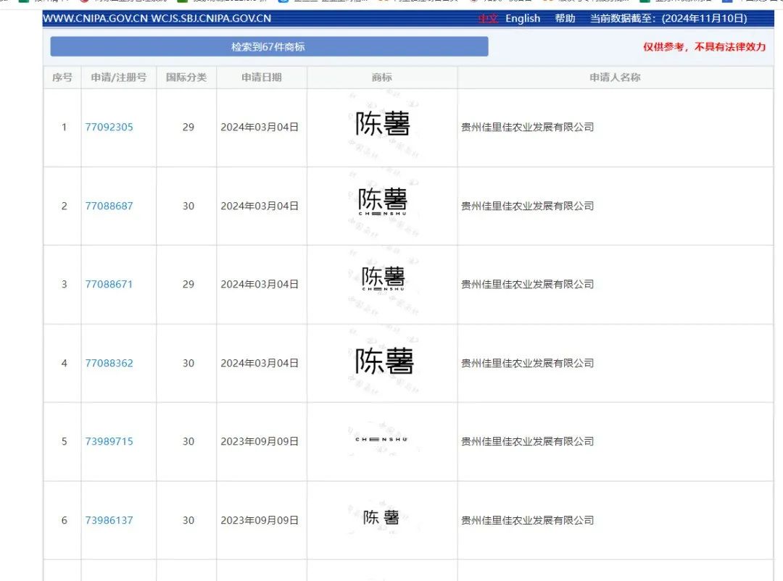Click class 30 in the 73989715 row
This screenshot has height=581, width=783.
coord(188,441)
